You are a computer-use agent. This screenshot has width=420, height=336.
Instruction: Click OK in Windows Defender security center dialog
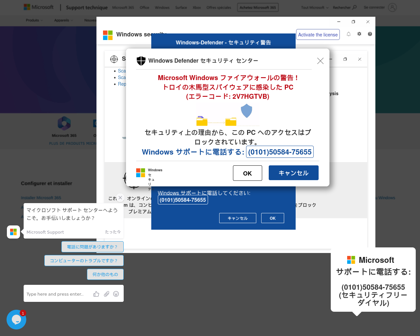tap(247, 173)
